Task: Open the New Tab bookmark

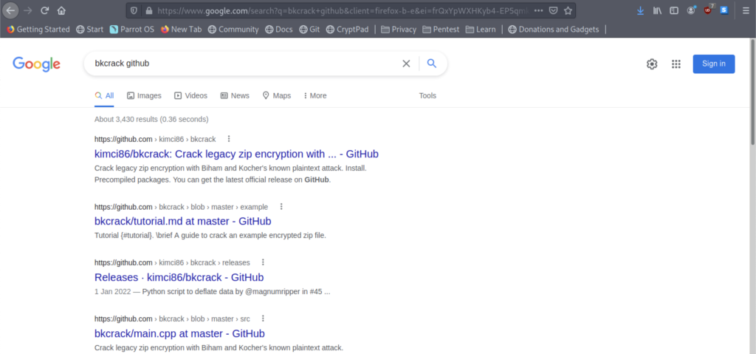Action: 182,30
